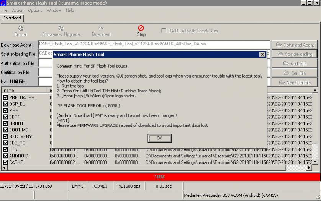This screenshot has height=201, width=321.
Task: Click the COM13 status bar entry
Action: (100, 186)
